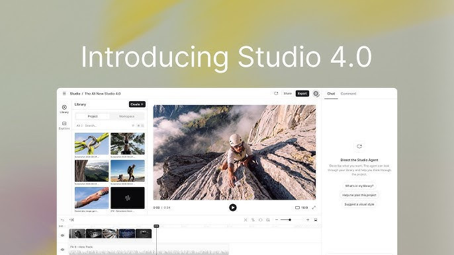Click the split clip icon beside undo

tap(71, 220)
